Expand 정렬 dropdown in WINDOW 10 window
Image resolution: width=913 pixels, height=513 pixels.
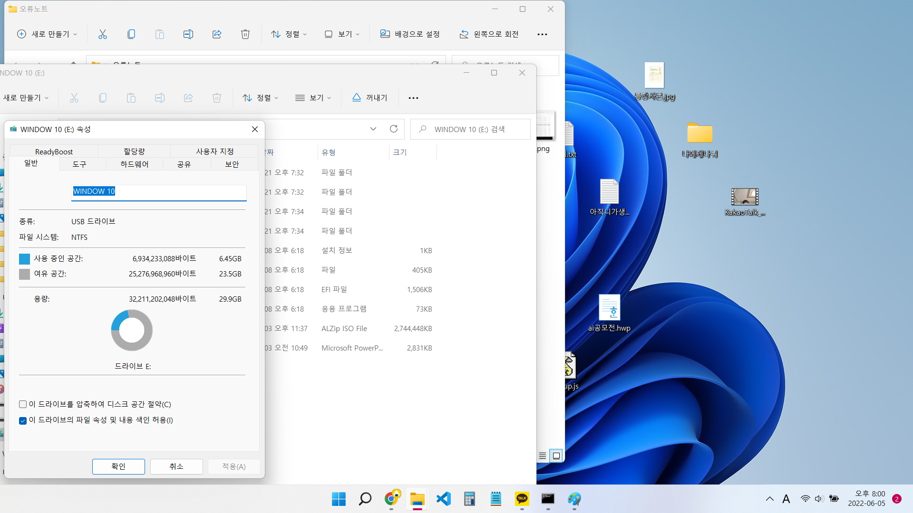261,98
